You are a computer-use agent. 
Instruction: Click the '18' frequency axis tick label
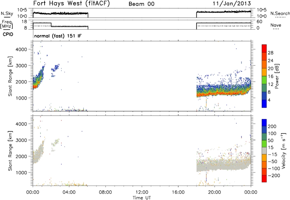click(x=24, y=22)
